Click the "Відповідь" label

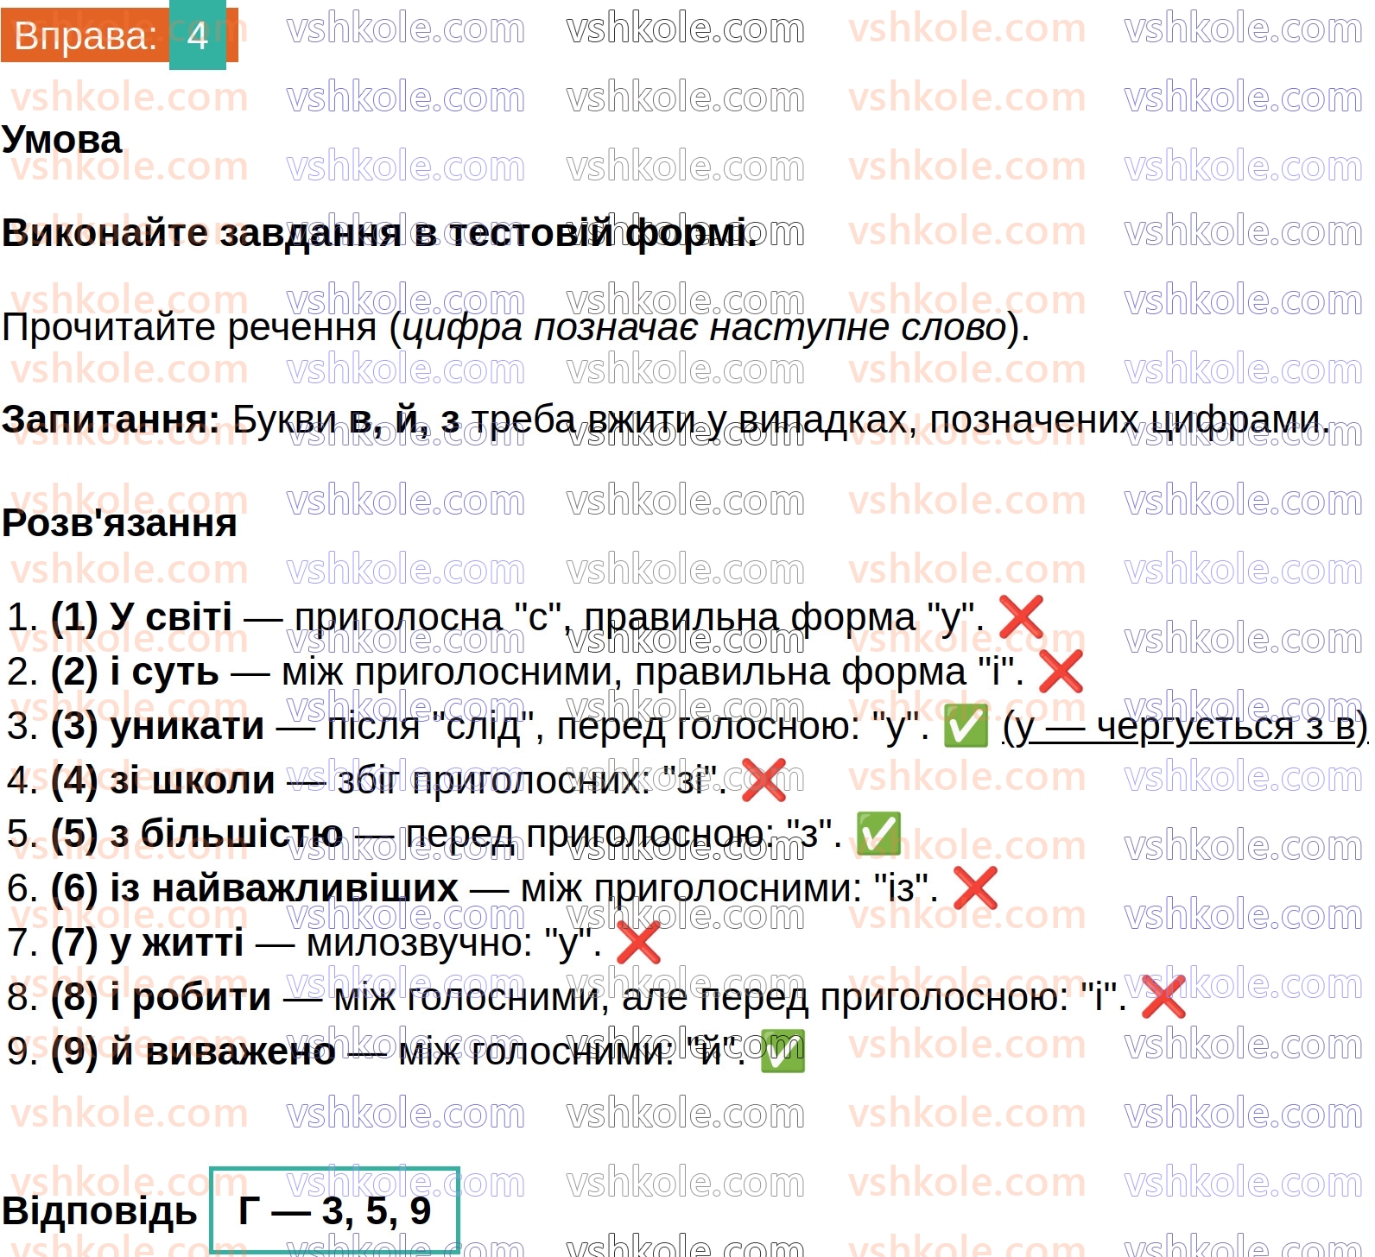pyautogui.click(x=99, y=1211)
